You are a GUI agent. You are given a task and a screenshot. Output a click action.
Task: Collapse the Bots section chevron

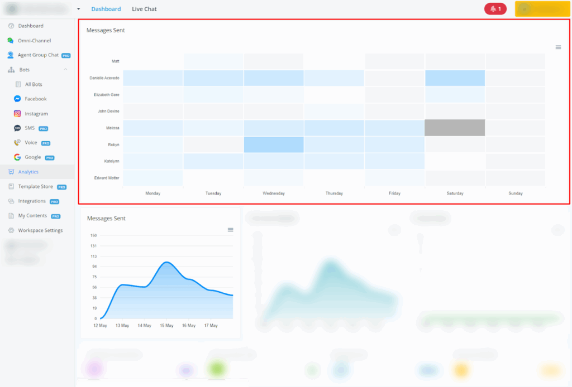coord(65,70)
